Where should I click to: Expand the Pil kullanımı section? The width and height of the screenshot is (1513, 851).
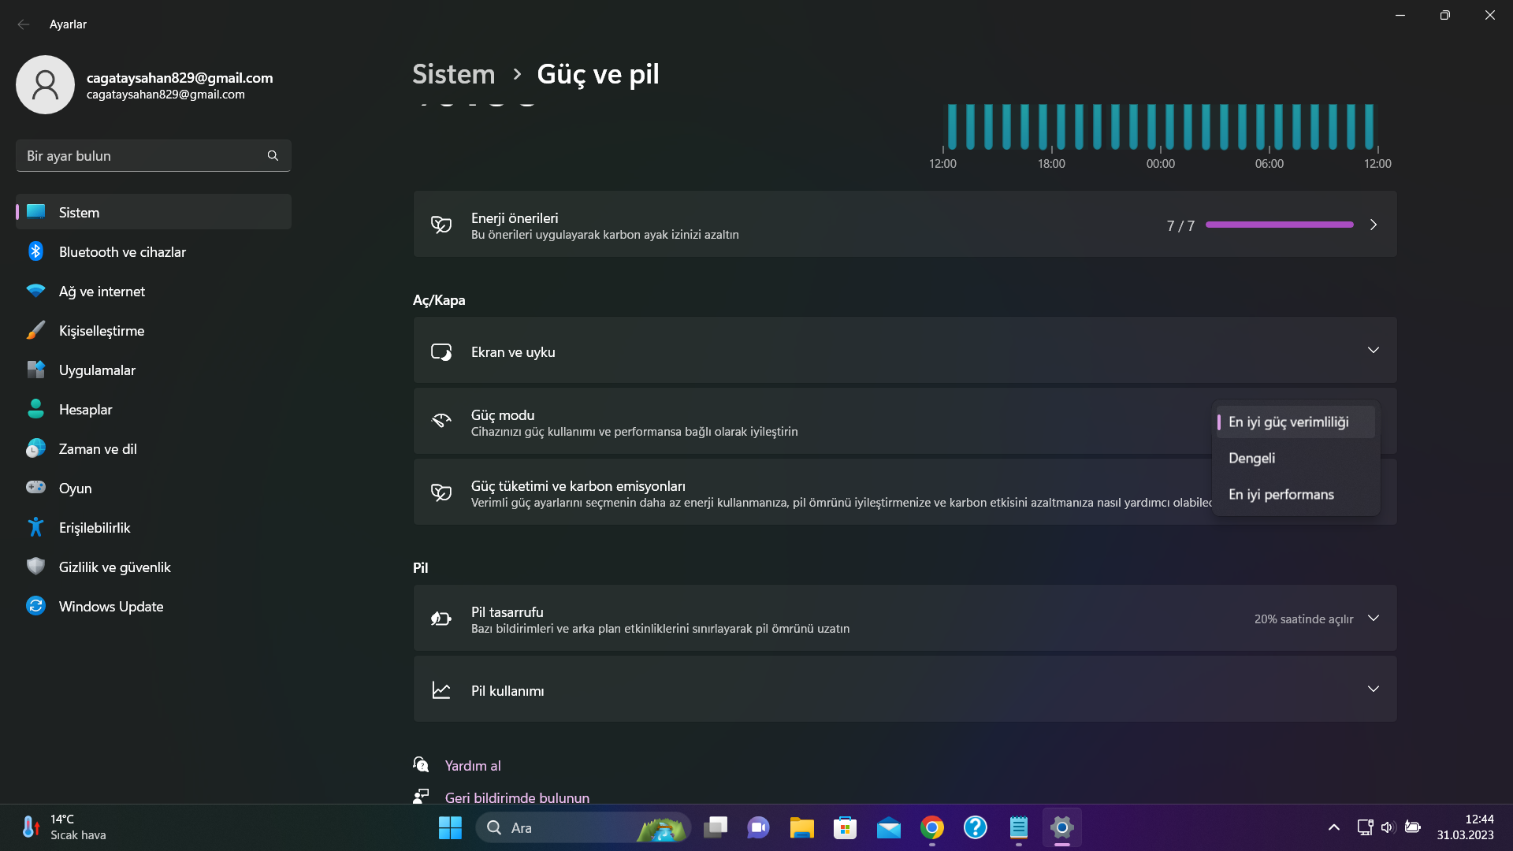tap(1373, 689)
